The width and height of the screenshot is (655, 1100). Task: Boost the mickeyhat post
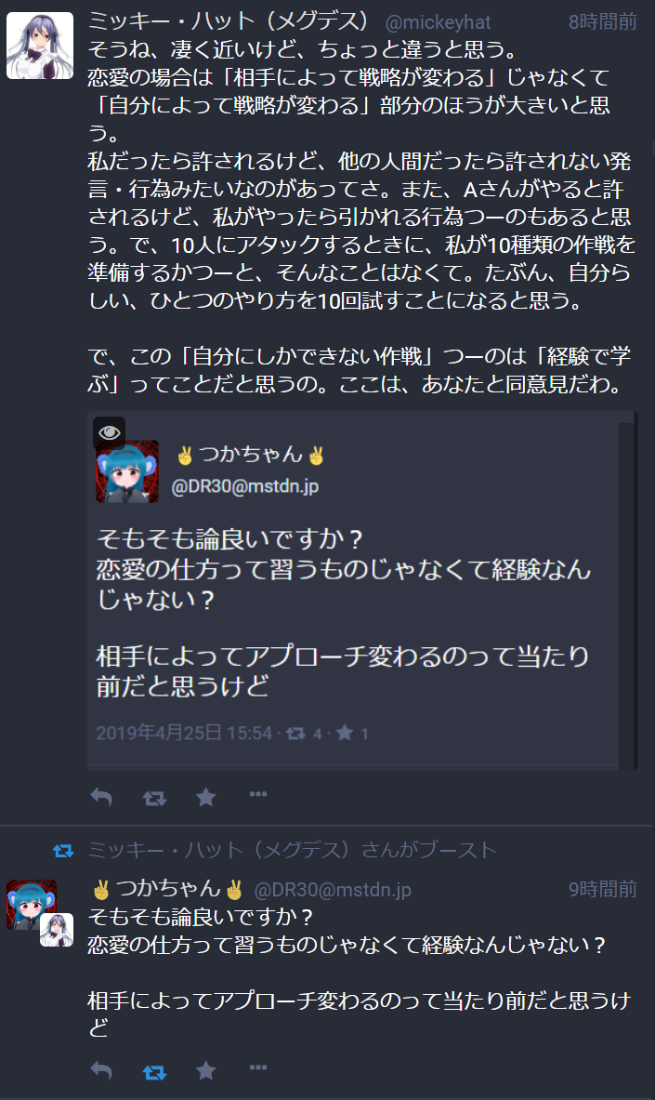point(154,798)
